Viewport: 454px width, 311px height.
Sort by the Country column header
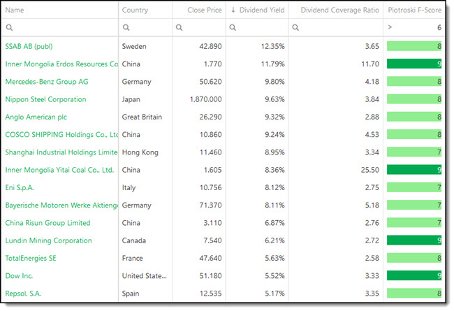(x=135, y=10)
